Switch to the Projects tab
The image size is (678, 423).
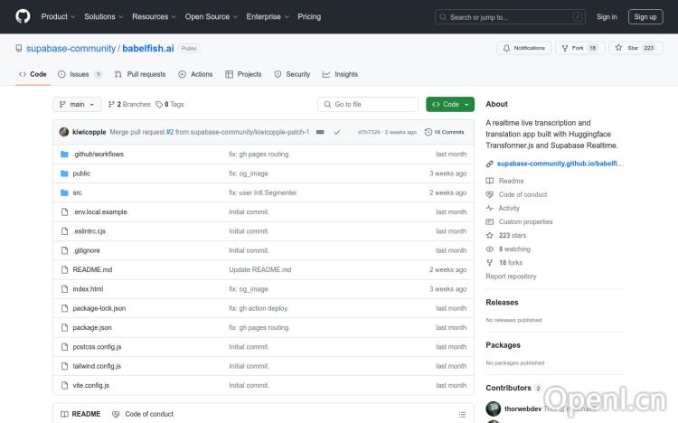pyautogui.click(x=243, y=74)
